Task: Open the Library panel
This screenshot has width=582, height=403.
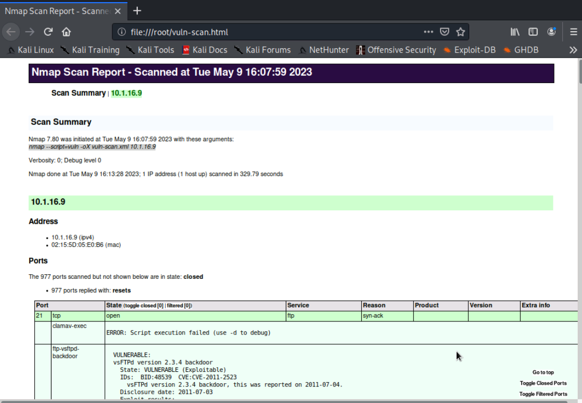Action: pyautogui.click(x=515, y=32)
